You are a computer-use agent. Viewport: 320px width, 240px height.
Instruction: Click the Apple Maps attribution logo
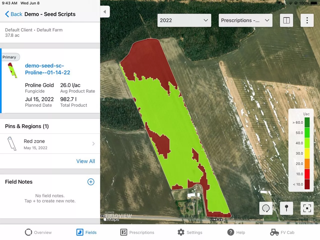click(x=111, y=219)
